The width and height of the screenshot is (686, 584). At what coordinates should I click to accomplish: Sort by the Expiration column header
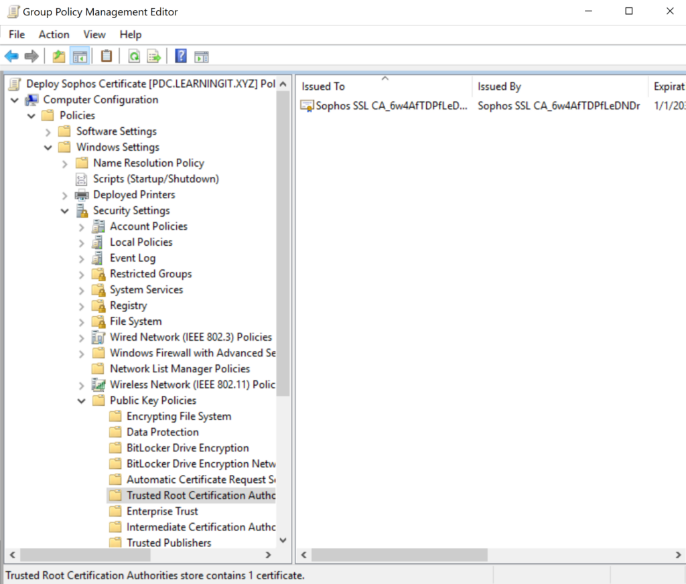click(667, 86)
